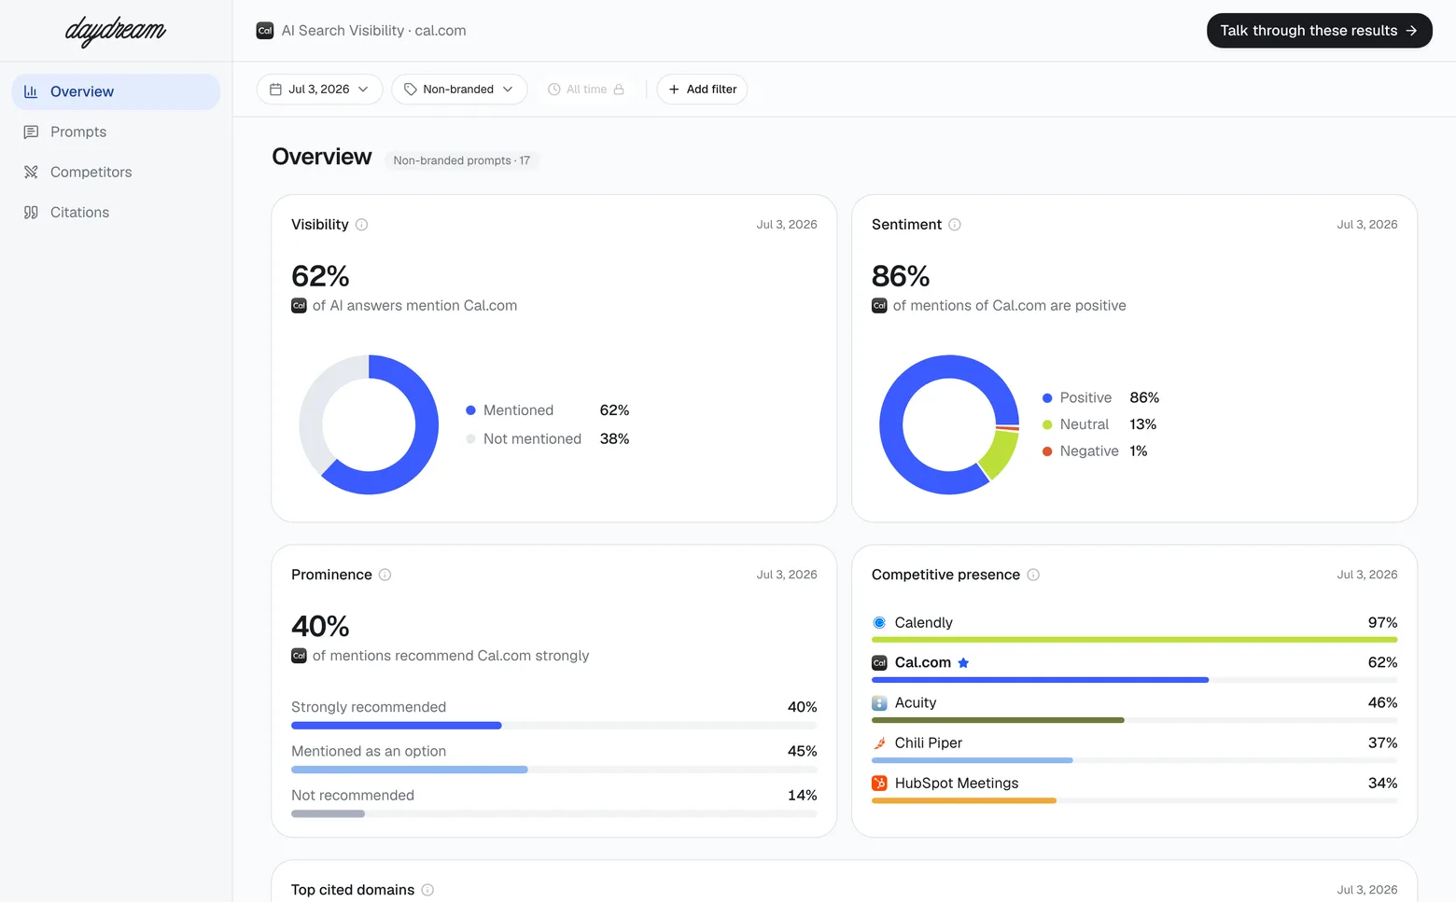Image resolution: width=1456 pixels, height=902 pixels.
Task: Expand the Non-branded filter dropdown
Action: [459, 90]
